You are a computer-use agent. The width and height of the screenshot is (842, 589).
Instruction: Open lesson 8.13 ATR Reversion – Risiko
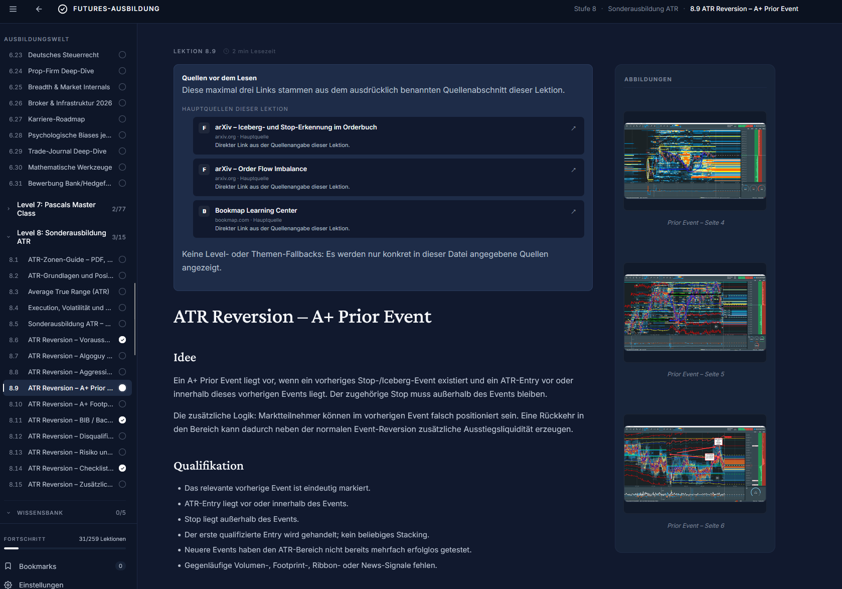pyautogui.click(x=67, y=452)
